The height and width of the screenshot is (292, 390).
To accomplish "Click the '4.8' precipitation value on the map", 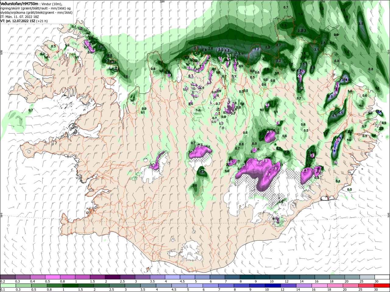I will tap(227, 50).
